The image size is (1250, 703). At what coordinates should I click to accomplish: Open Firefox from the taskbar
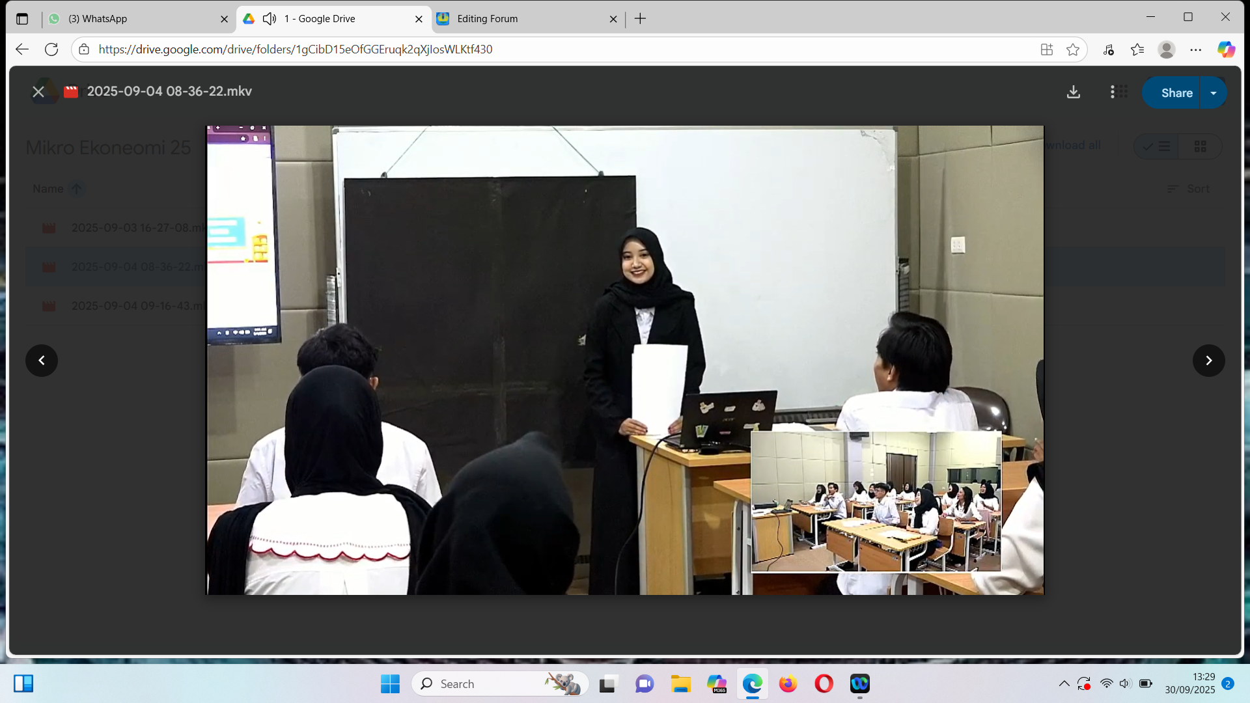coord(788,683)
